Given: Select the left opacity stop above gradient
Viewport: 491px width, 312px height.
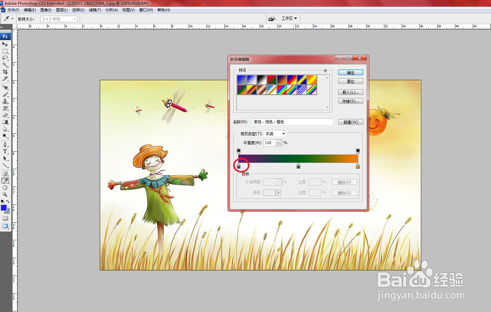Looking at the screenshot, I should [x=239, y=151].
